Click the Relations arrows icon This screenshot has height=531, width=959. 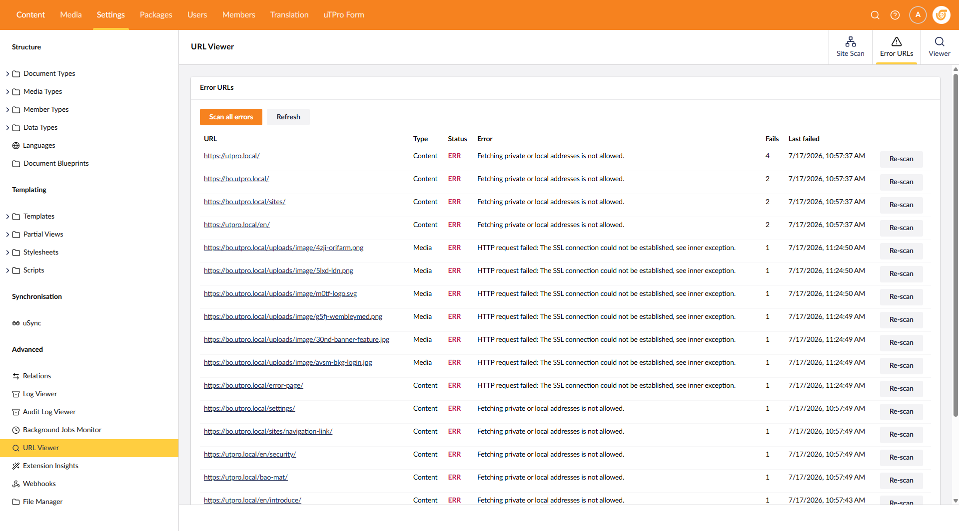(16, 376)
